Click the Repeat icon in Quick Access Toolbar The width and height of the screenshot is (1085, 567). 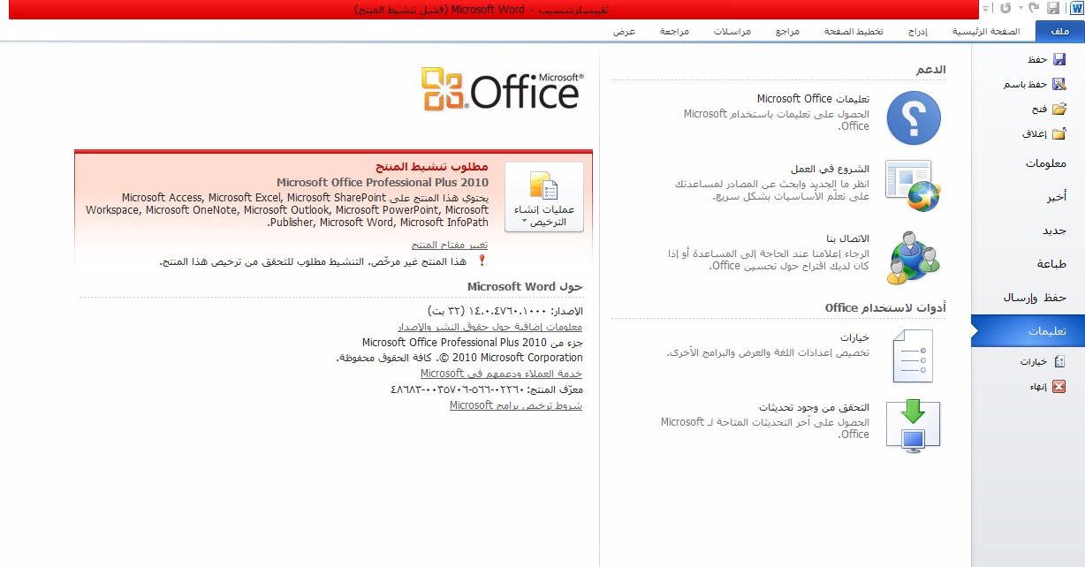coord(1006,8)
